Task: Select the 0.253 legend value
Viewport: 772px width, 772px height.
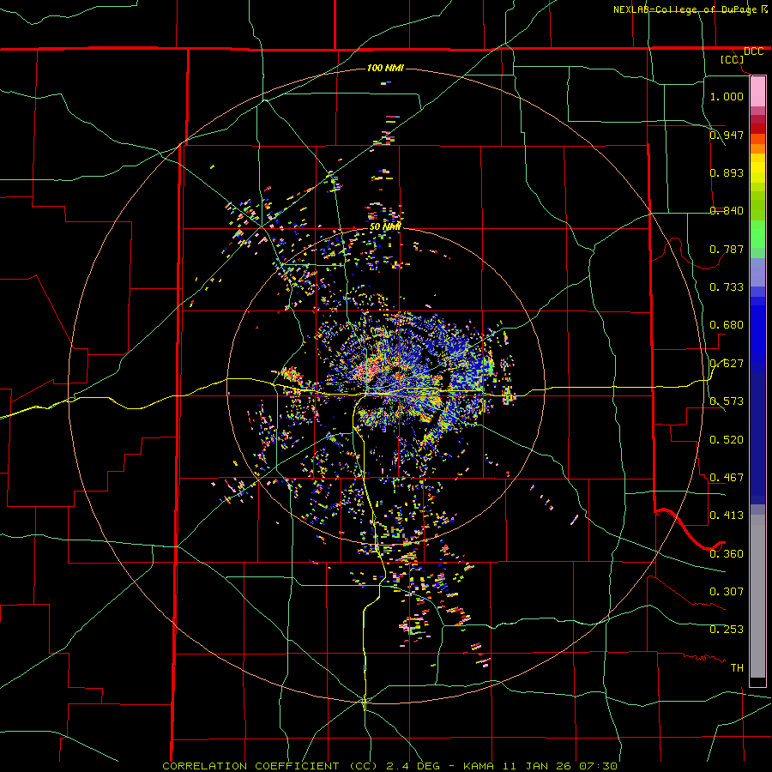Action: [x=727, y=630]
